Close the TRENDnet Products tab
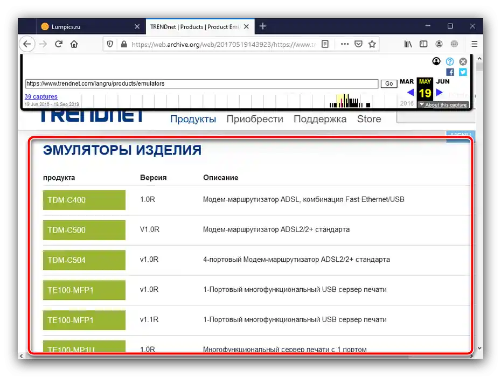Viewport: 501px width, 377px height. coord(246,26)
